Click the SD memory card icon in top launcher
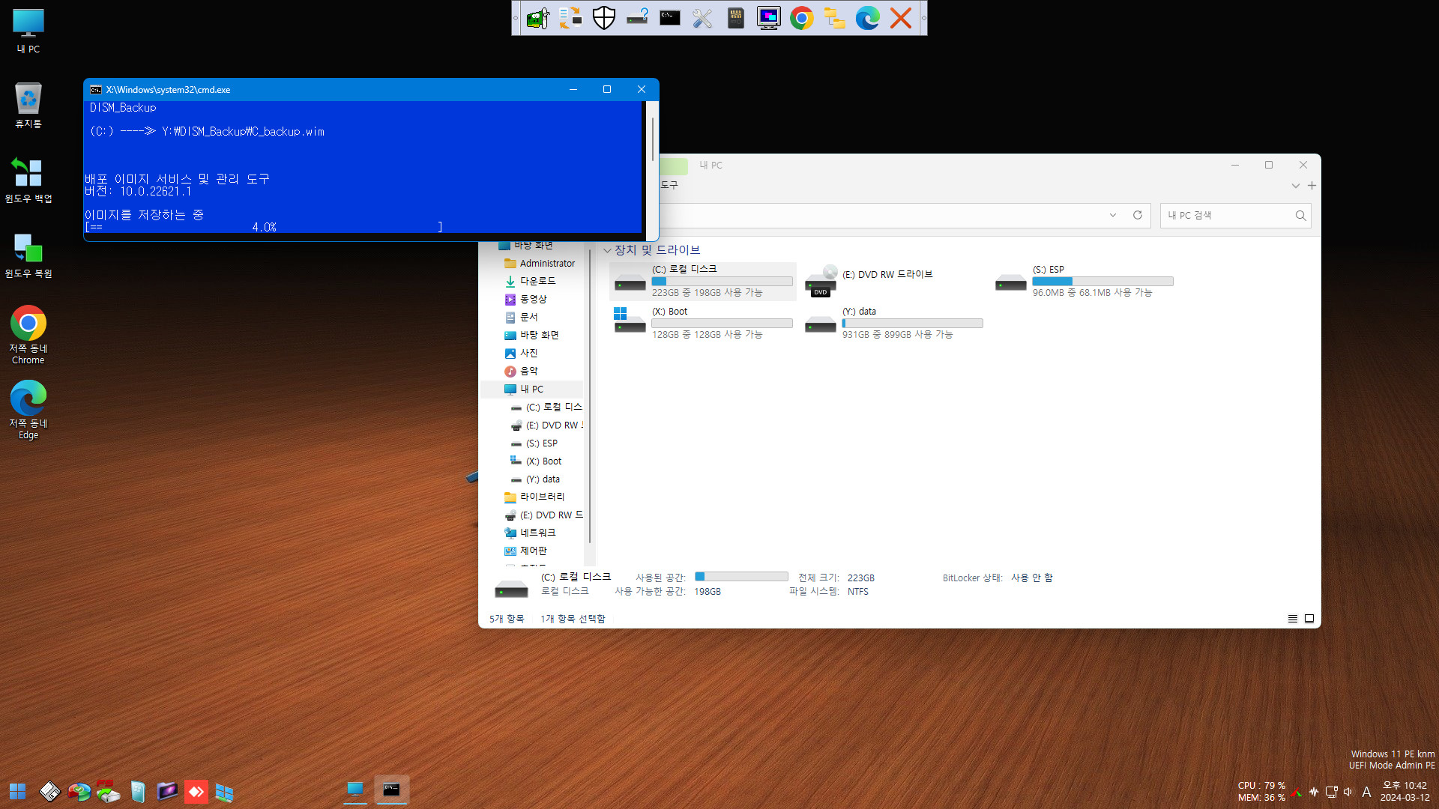Viewport: 1439px width, 809px height. point(736,18)
